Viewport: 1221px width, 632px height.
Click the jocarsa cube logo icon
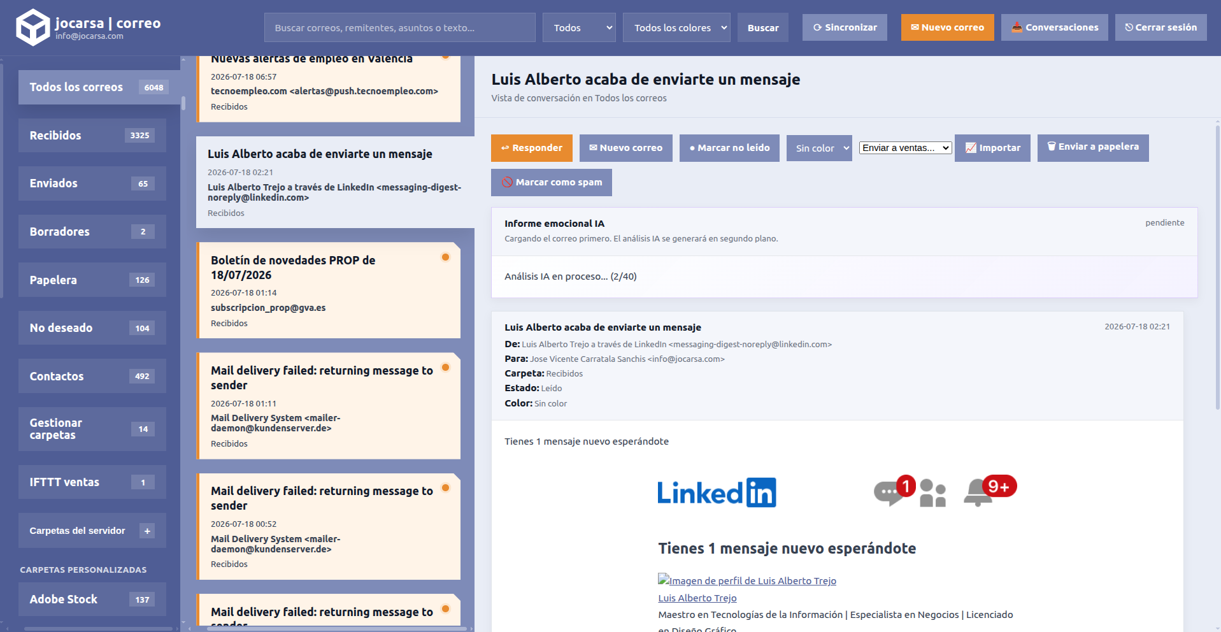coord(32,27)
